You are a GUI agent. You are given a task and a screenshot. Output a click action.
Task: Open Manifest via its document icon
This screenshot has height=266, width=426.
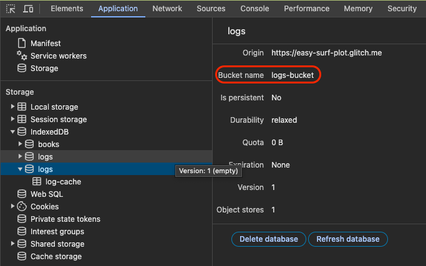coord(22,44)
